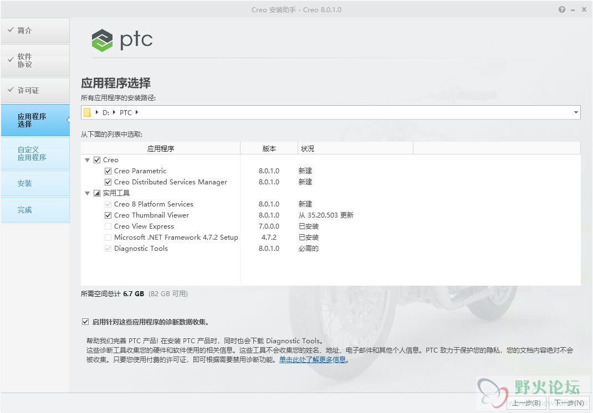Go to the 简介 step
This screenshot has height=413, width=593.
tap(35, 30)
